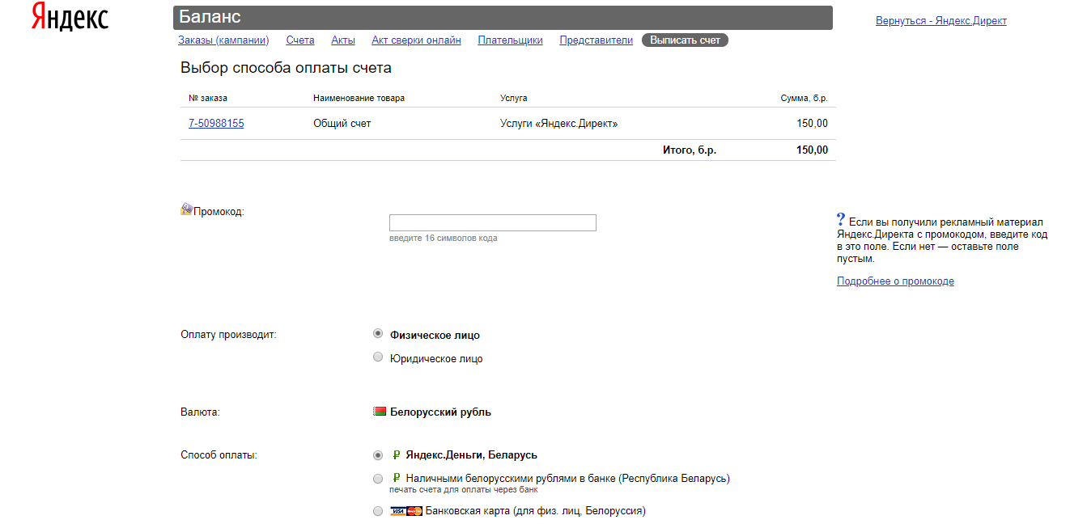Click введите 16 символов кода hint
Image resolution: width=1070 pixels, height=524 pixels.
(443, 239)
